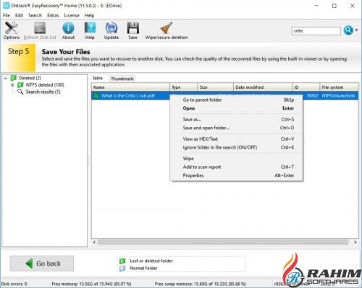This screenshot has height=288, width=362.
Task: Click the Free swap memory status entry
Action: (201, 284)
